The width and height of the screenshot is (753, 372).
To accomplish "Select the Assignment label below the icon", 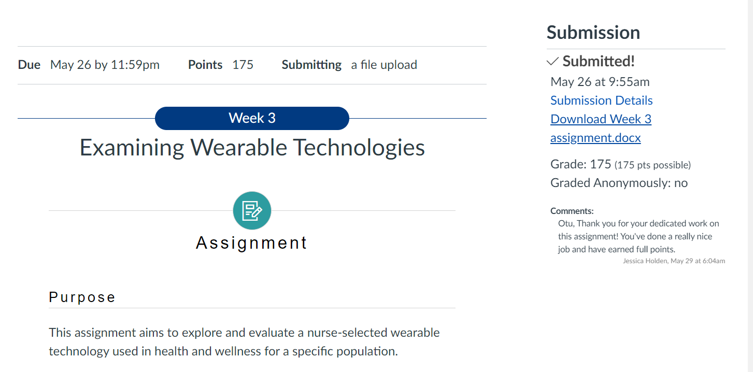I will pyautogui.click(x=251, y=242).
